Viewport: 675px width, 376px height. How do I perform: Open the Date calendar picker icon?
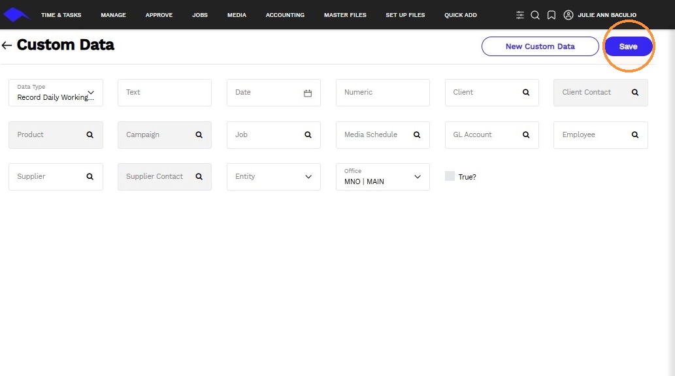click(308, 93)
